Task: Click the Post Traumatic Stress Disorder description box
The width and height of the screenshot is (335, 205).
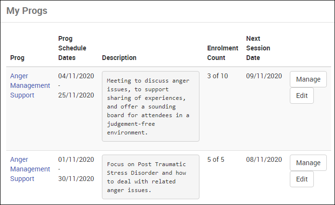Action: [x=150, y=177]
